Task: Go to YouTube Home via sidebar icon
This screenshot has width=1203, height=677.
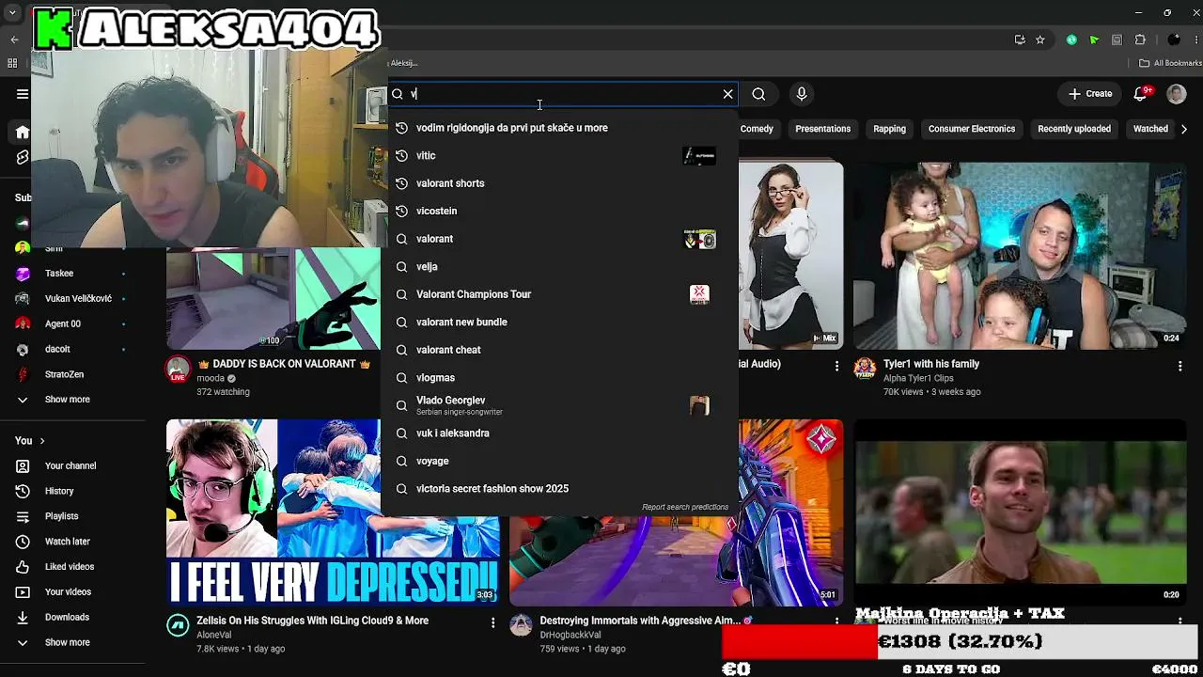Action: click(x=23, y=133)
